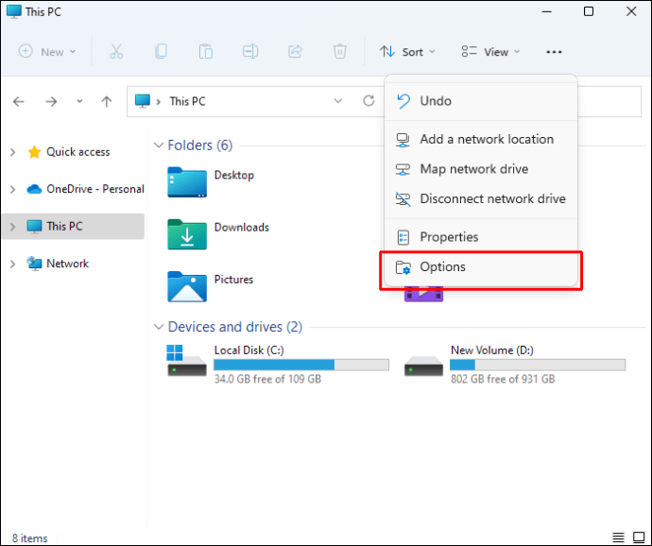Click the Copy icon in toolbar
The width and height of the screenshot is (652, 546).
tap(162, 52)
